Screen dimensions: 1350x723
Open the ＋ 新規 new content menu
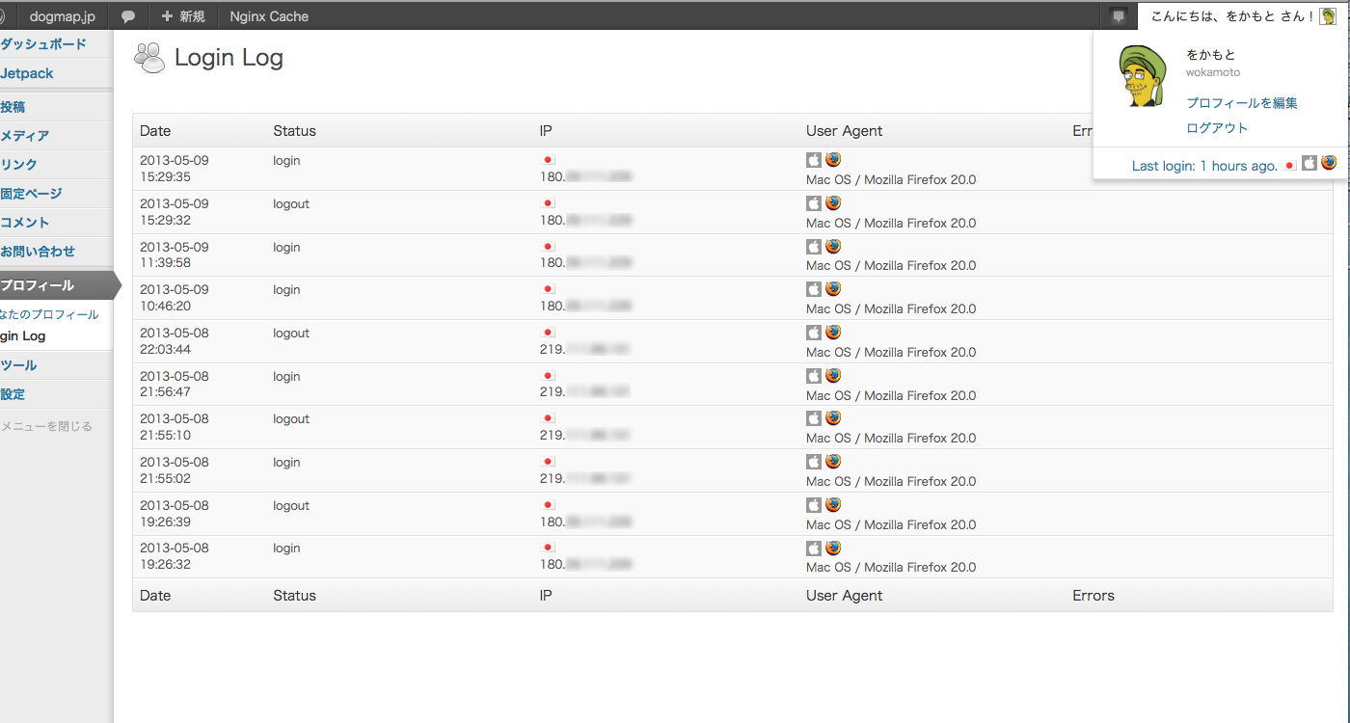[183, 16]
